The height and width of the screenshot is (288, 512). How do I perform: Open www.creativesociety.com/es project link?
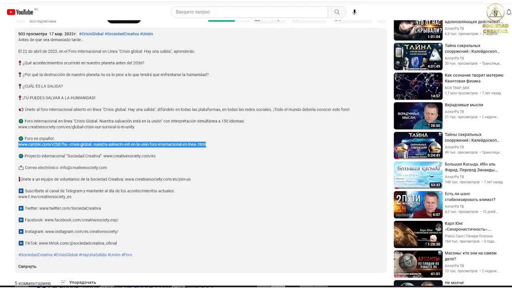pos(129,156)
